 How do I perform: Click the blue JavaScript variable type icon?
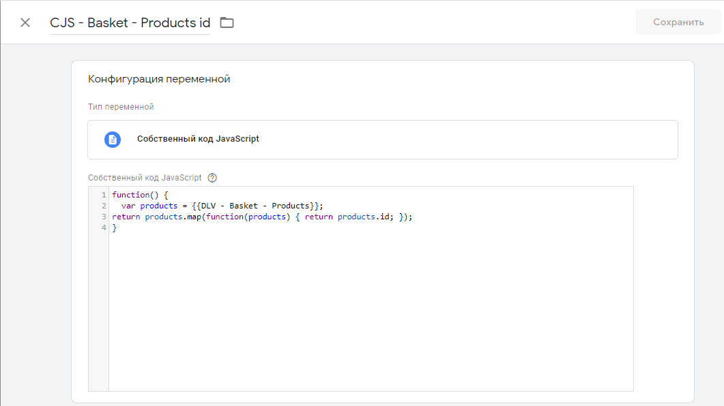tap(113, 139)
